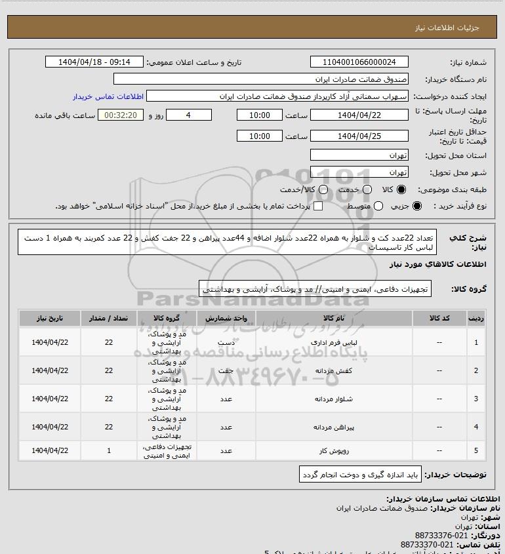Toggle the اسناد خزانه اسلامی payment checkbox
This screenshot has width=505, height=554.
coord(318,206)
